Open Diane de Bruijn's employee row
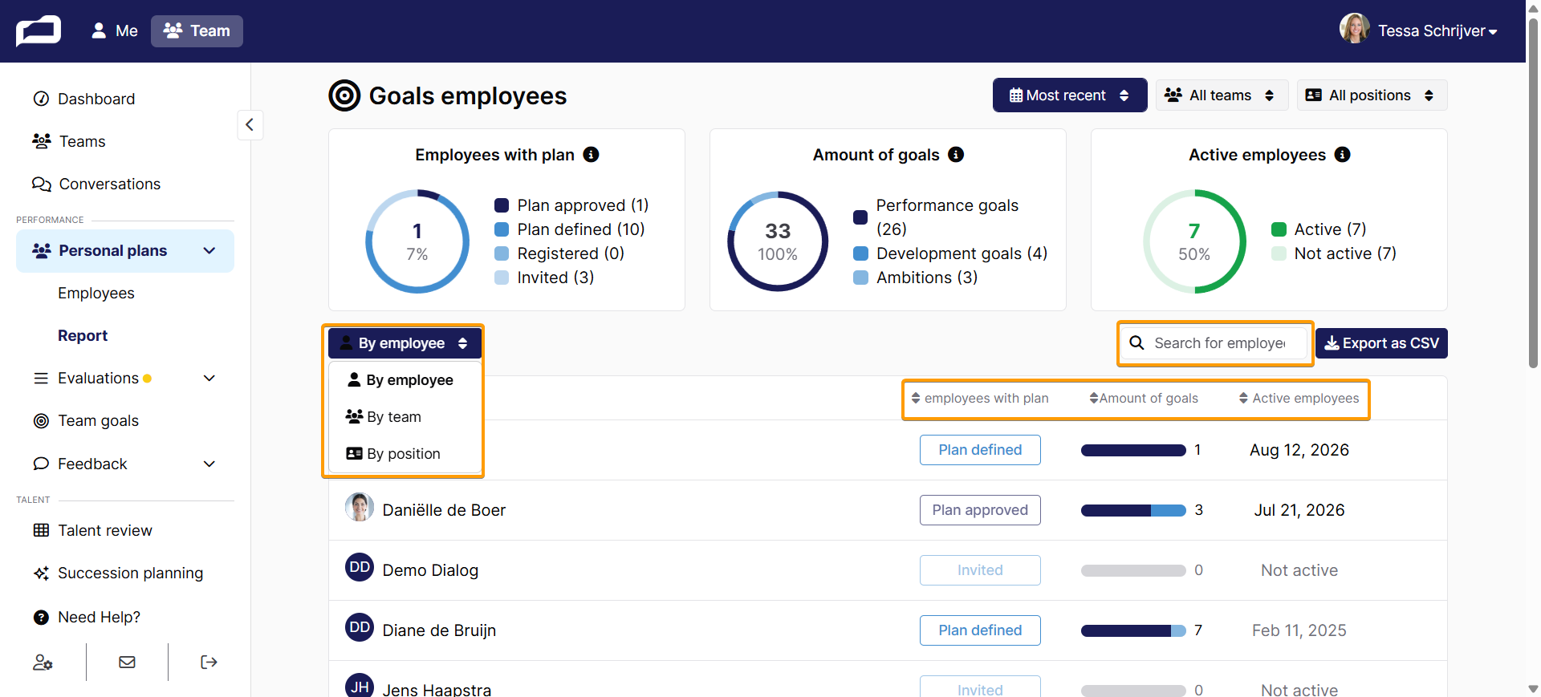The height and width of the screenshot is (697, 1541). point(888,630)
